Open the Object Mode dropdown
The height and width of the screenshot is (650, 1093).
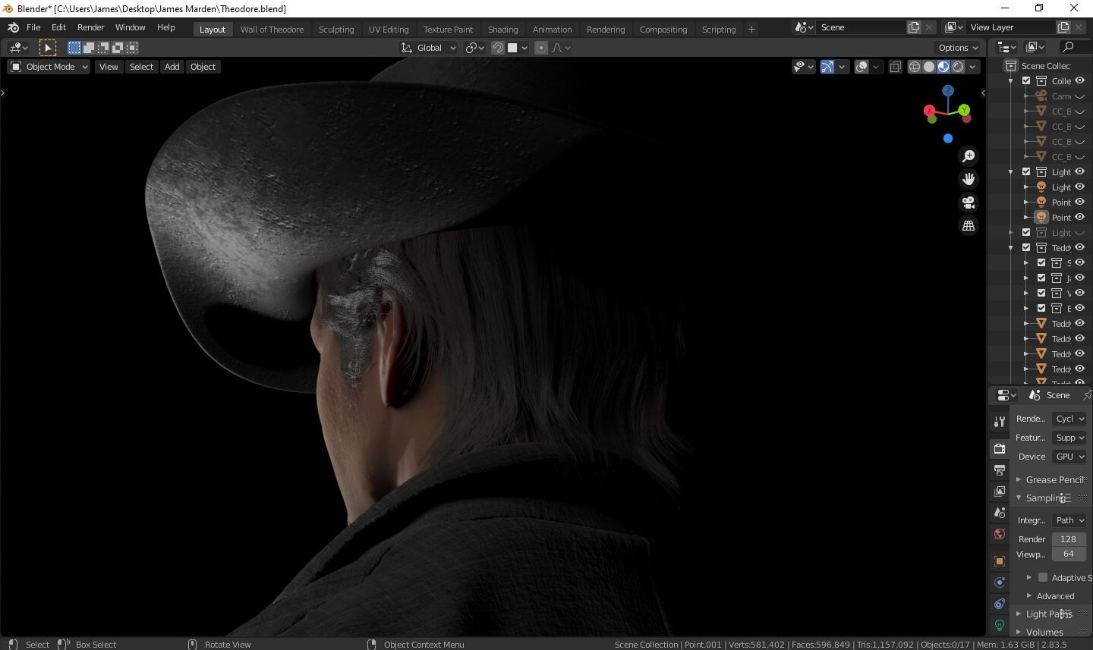click(49, 67)
